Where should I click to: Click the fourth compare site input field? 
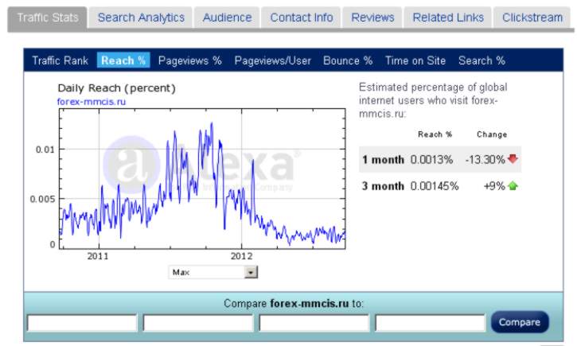pyautogui.click(x=431, y=323)
